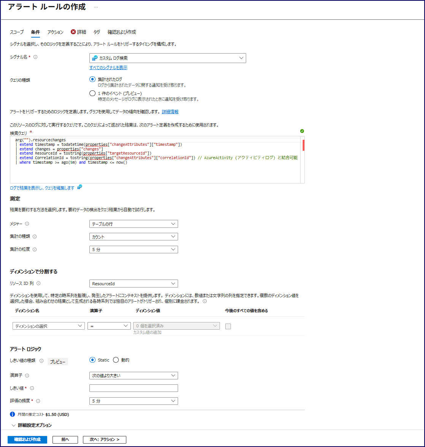The image size is (425, 447).
Task: Click the Log Analytics icon after query edit link
Action: (x=80, y=187)
